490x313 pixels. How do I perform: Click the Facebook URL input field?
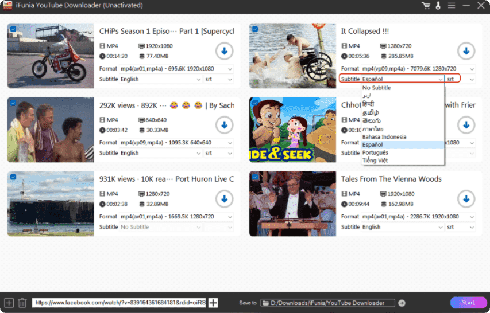click(119, 303)
